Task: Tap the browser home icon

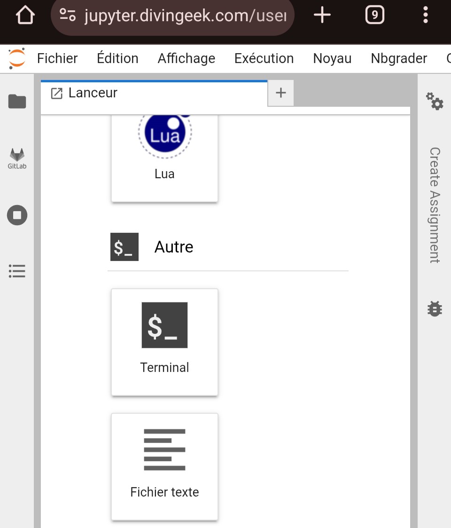Action: coord(25,16)
